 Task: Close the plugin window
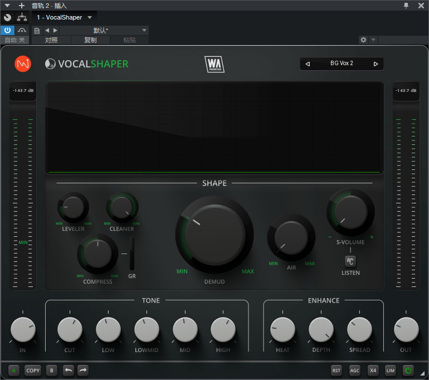[x=421, y=6]
